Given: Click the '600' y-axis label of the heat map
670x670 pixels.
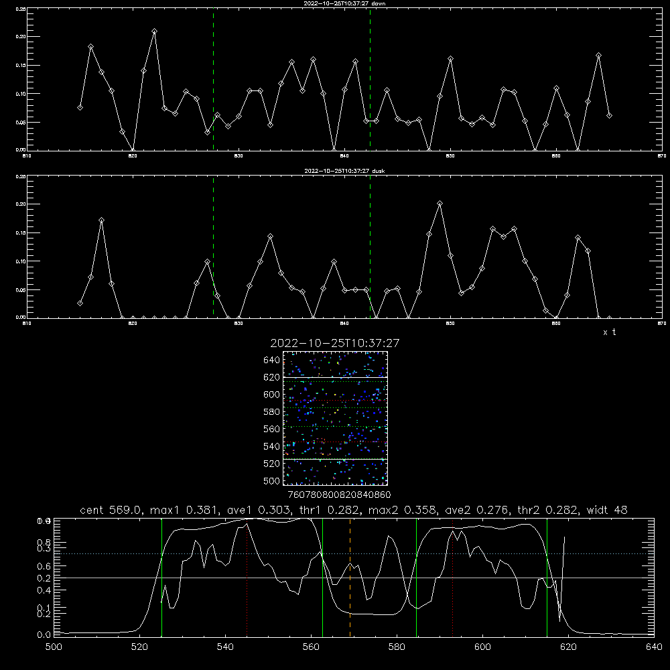Looking at the screenshot, I should pyautogui.click(x=272, y=395).
